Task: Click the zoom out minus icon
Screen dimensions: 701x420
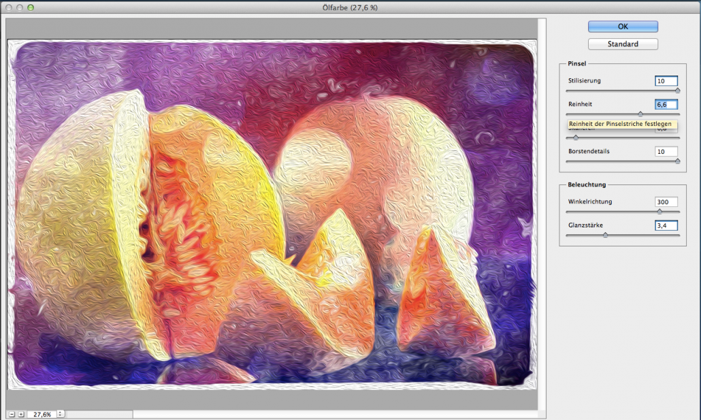Action: [x=12, y=414]
